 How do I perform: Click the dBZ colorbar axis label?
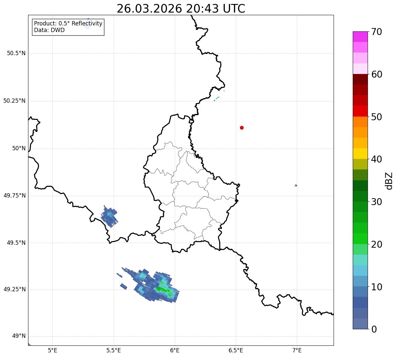coord(389,181)
